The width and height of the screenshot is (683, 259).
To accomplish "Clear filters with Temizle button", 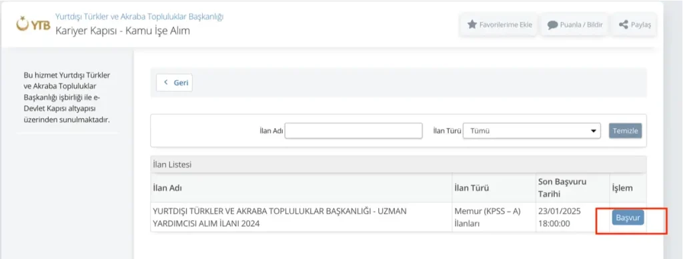I will click(x=625, y=131).
